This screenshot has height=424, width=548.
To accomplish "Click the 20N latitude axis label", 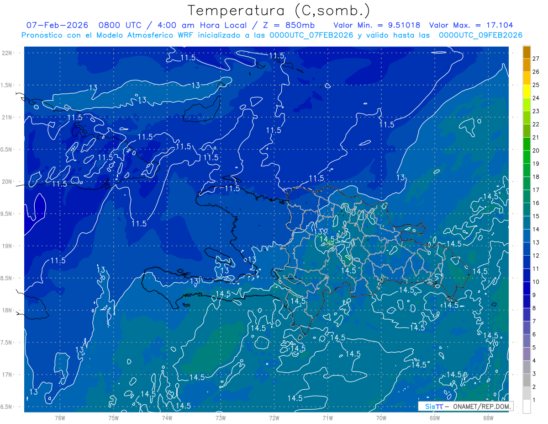I will (7, 182).
